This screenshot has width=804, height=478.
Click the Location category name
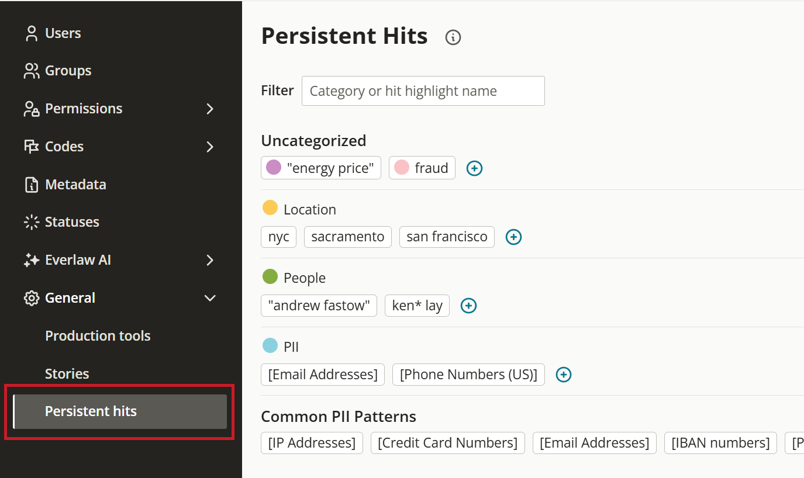[310, 210]
